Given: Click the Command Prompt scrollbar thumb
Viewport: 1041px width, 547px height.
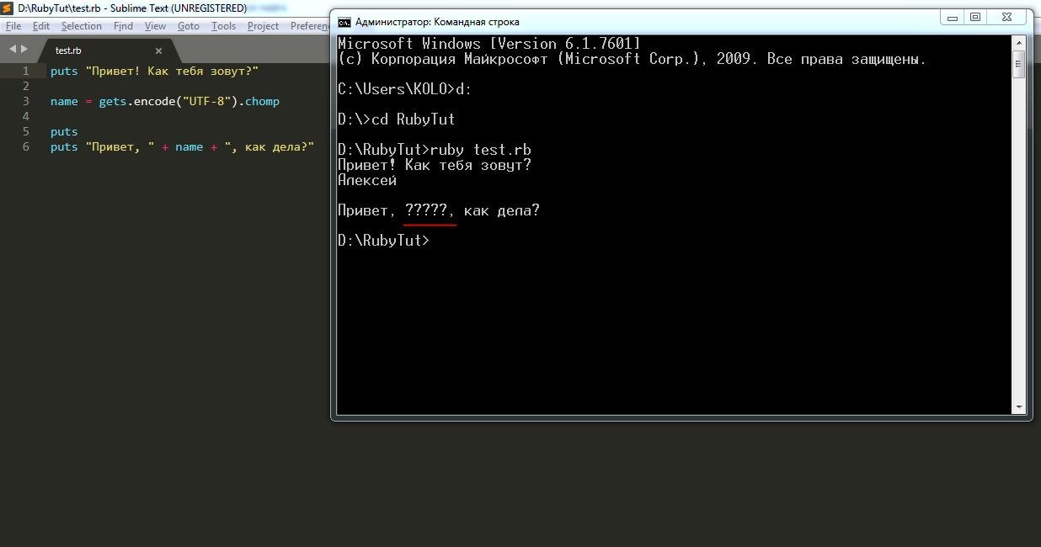Looking at the screenshot, I should pyautogui.click(x=1018, y=64).
